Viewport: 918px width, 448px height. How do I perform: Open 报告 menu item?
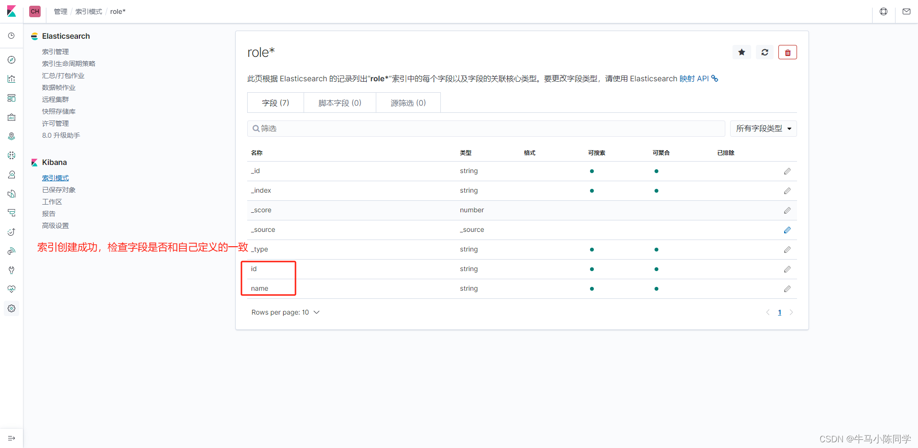click(49, 214)
